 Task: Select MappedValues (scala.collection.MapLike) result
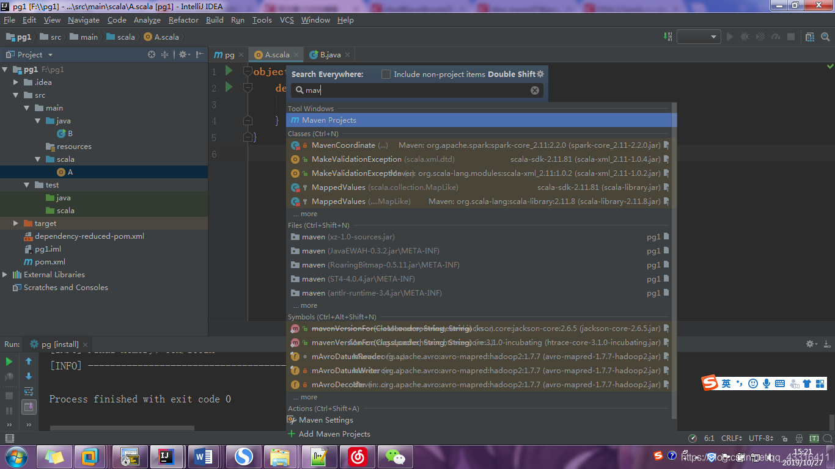[479, 187]
